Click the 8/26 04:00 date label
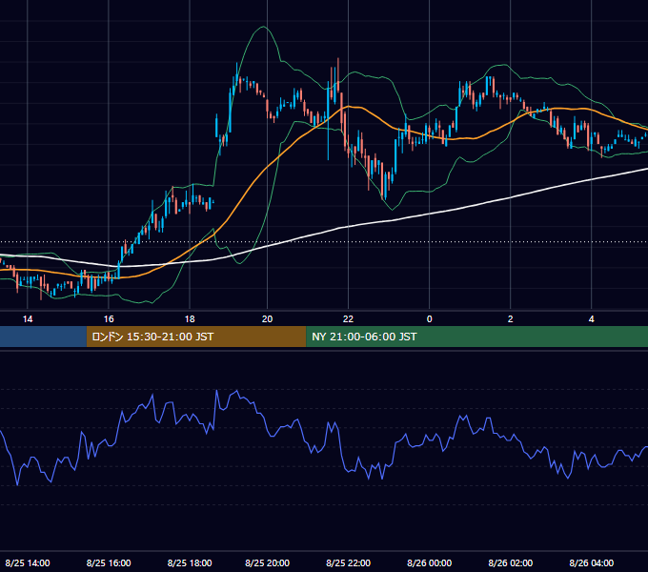This screenshot has height=572, width=648. tap(591, 562)
